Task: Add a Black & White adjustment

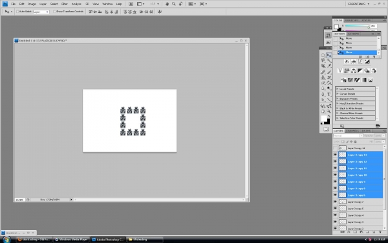Action: click(360, 71)
